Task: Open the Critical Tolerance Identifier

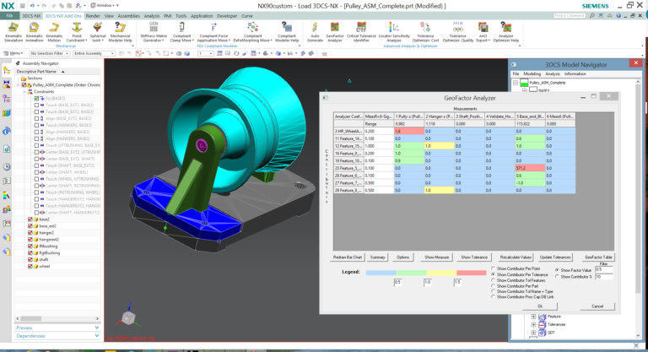Action: point(361,32)
